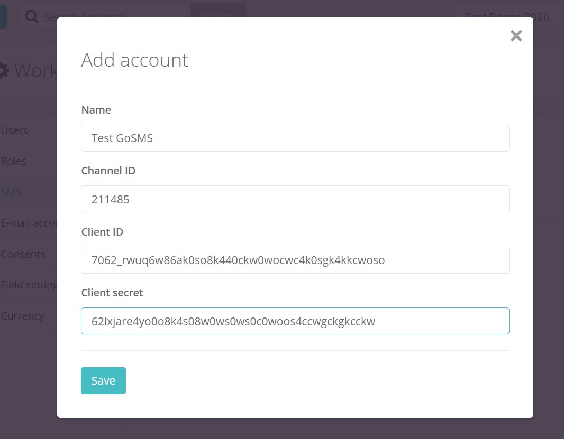Click the Name input field
Image resolution: width=564 pixels, height=439 pixels.
[295, 138]
